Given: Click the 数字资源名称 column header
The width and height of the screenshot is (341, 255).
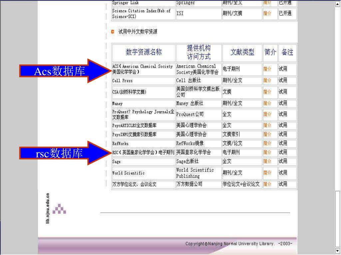Looking at the screenshot, I should [144, 52].
